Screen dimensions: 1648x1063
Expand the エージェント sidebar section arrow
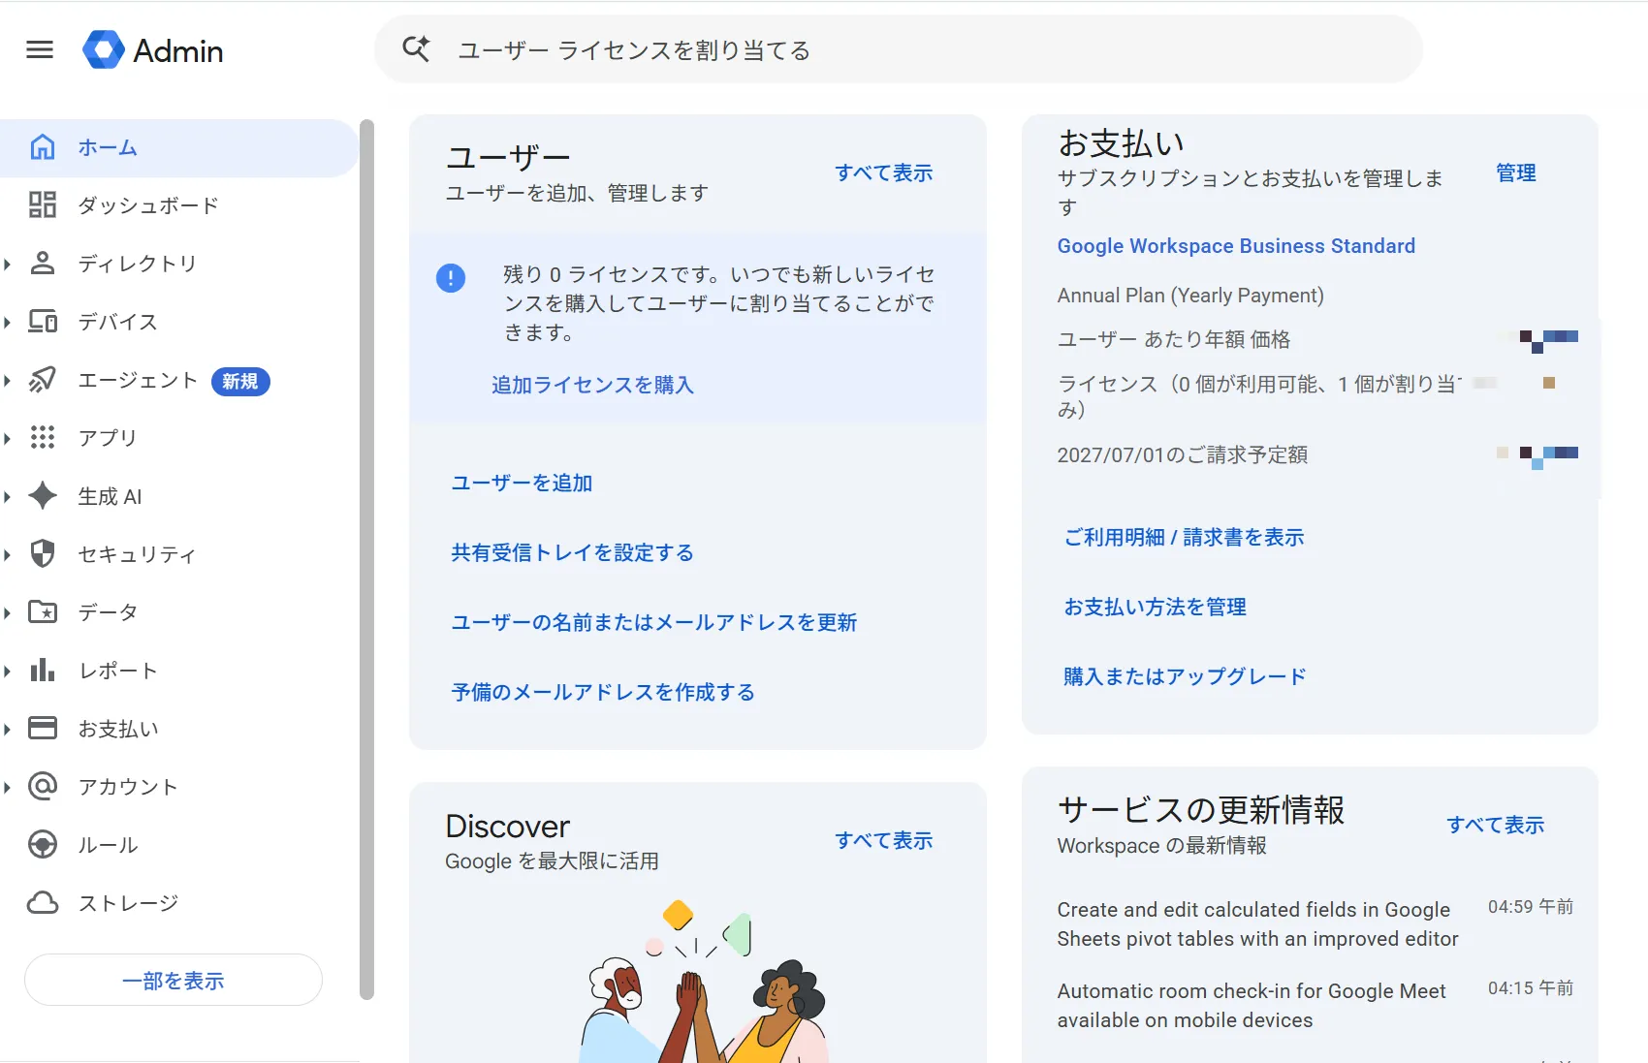point(8,380)
